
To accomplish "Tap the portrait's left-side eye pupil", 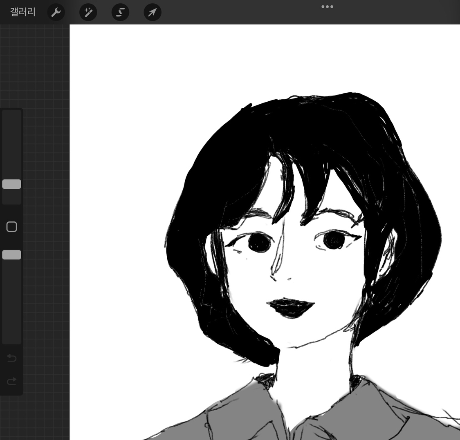I will tap(259, 243).
